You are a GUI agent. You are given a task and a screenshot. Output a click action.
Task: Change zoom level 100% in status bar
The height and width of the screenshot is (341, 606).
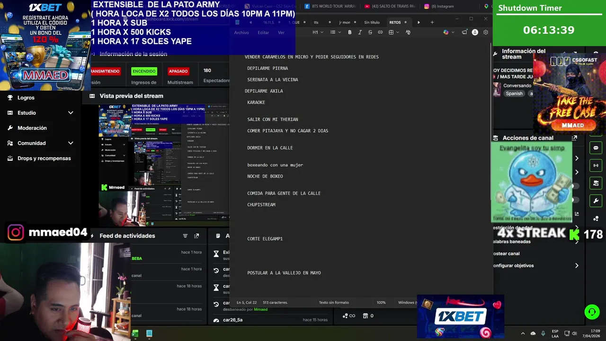pos(381,303)
